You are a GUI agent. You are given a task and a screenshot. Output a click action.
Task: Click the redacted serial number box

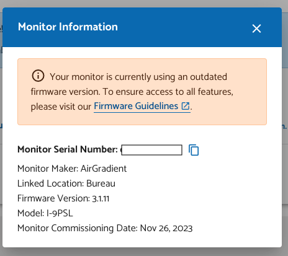(x=151, y=150)
